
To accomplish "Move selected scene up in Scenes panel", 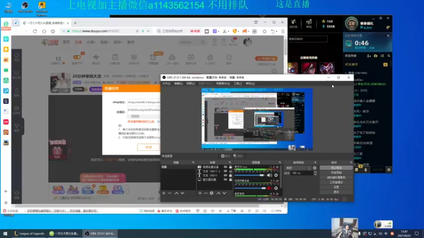I will click(x=176, y=193).
